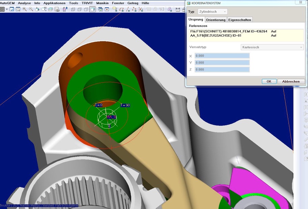Open the Fenster menu
This screenshot has width=308, height=209.
(118, 3)
